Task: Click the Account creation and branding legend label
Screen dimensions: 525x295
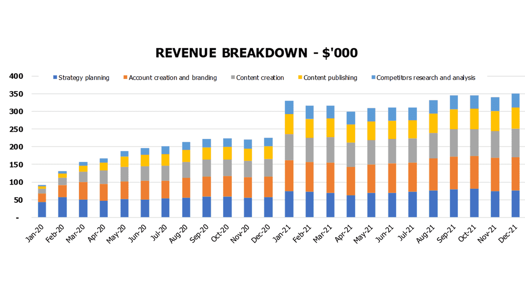Action: [173, 78]
